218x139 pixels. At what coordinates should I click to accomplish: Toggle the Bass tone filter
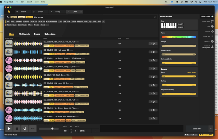tap(166, 37)
